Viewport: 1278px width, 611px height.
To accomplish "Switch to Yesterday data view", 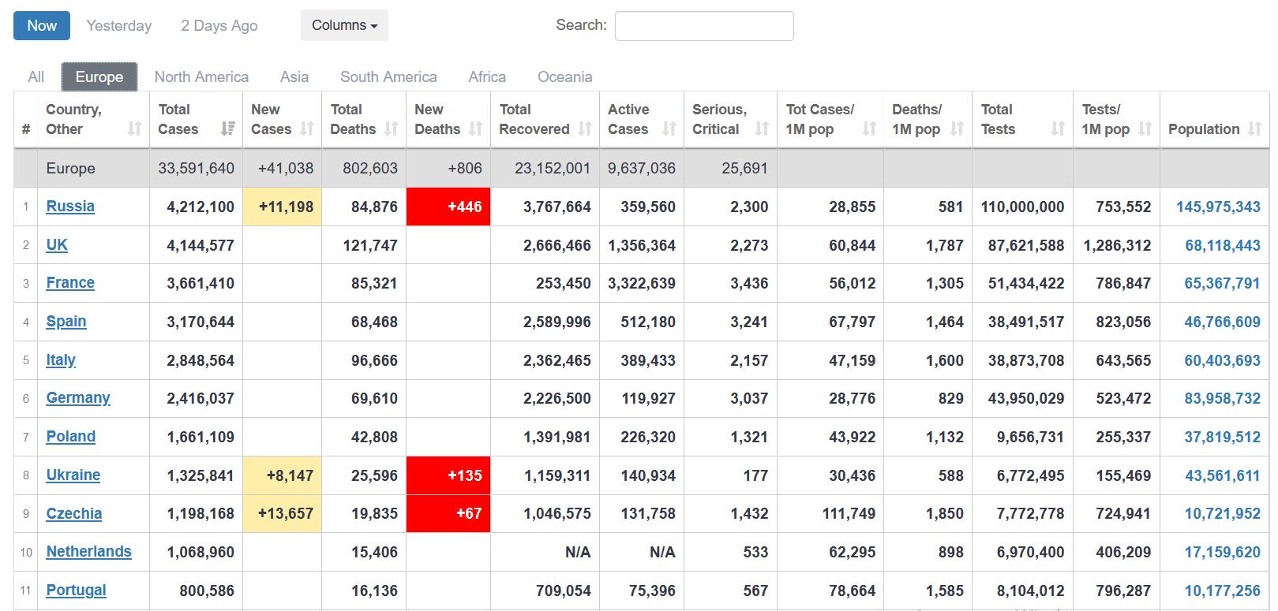I will pyautogui.click(x=118, y=25).
